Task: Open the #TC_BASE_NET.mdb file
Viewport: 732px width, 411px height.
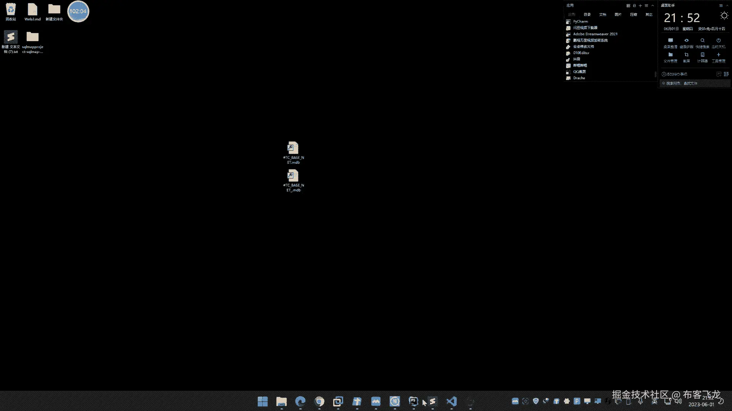Action: (293, 148)
